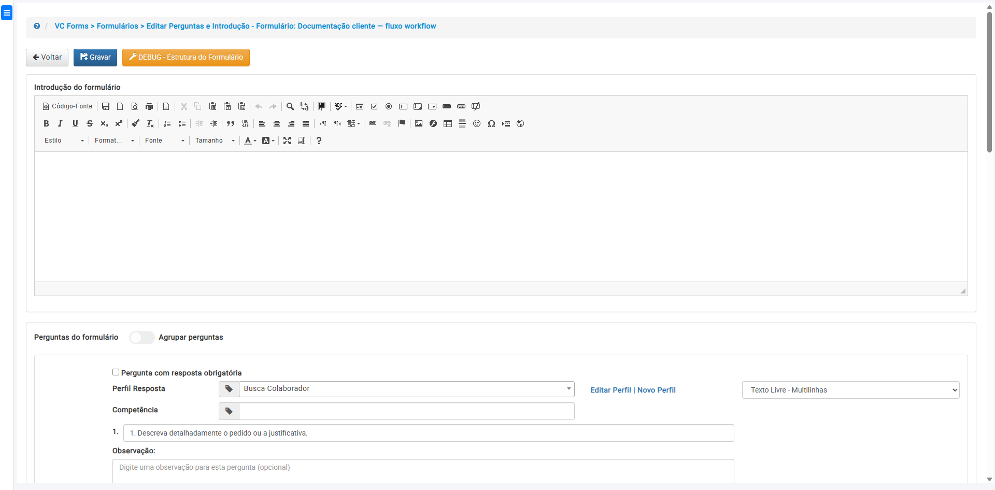995x490 pixels.
Task: Insert a table in the editor
Action: (x=448, y=123)
